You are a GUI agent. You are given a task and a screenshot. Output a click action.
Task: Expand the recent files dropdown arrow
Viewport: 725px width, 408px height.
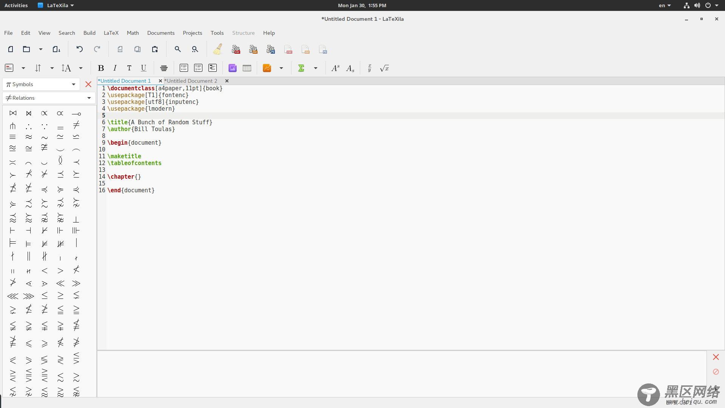tap(41, 49)
